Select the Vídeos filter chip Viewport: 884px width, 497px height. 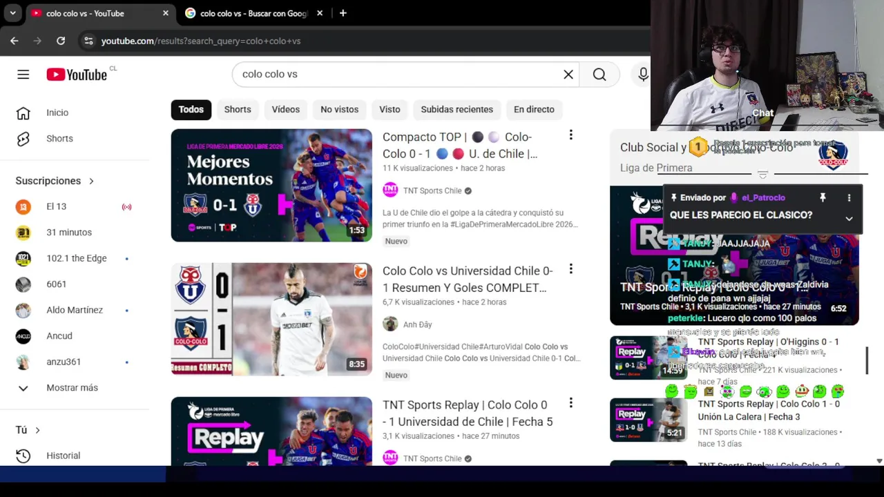286,110
